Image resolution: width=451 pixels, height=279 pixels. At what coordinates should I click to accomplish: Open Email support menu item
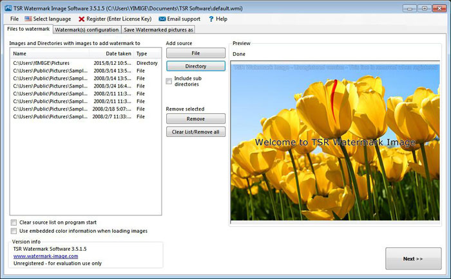pyautogui.click(x=180, y=19)
